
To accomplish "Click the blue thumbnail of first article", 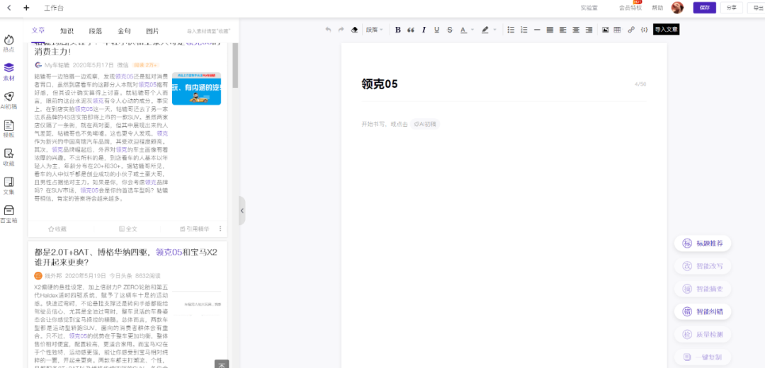I will 196,88.
